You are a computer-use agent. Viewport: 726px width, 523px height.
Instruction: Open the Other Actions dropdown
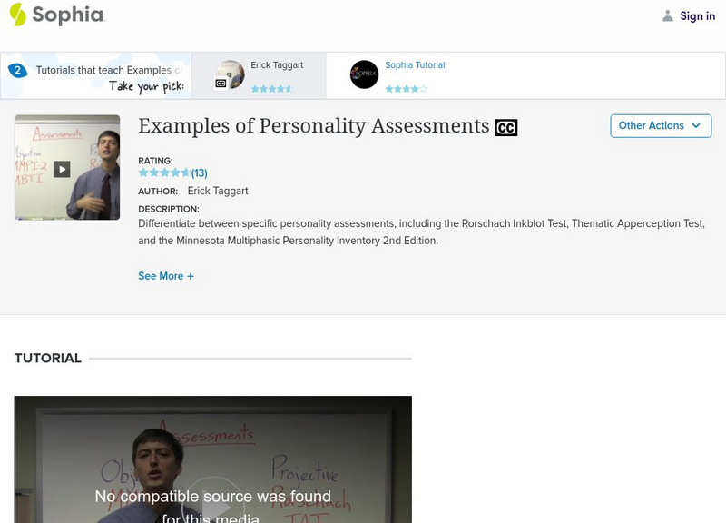click(x=660, y=126)
